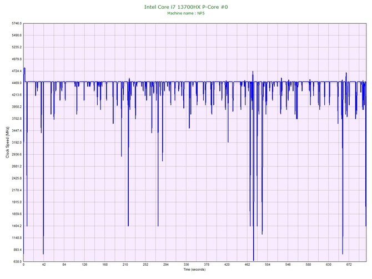This screenshot has height=279, width=372.
Task: Click the Clock Speed (MHz) axis label
Action: pyautogui.click(x=7, y=143)
